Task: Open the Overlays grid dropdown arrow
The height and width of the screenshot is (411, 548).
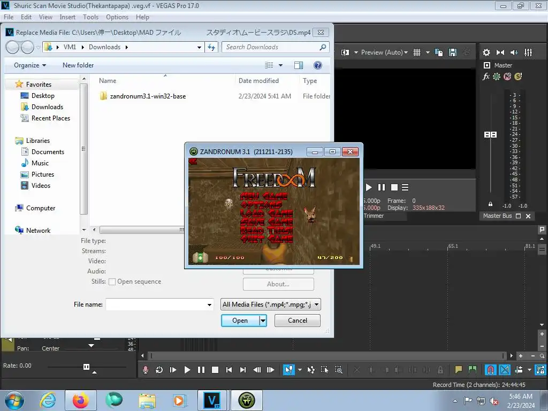Action: pos(428,52)
